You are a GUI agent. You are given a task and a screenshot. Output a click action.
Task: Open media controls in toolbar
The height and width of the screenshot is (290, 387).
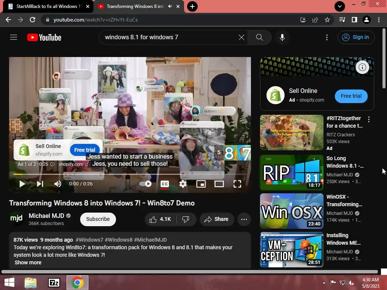tap(342, 20)
